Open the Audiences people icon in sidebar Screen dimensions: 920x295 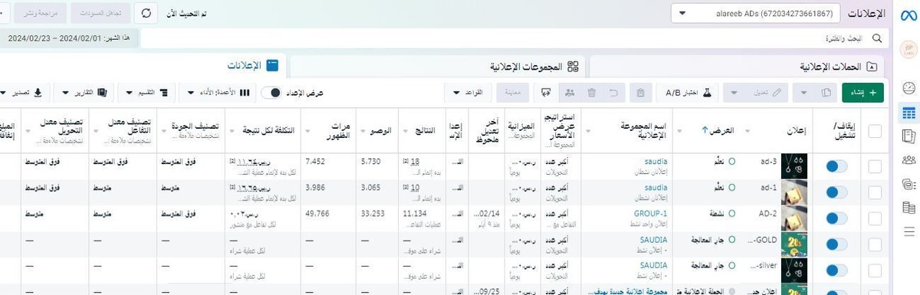tap(909, 159)
